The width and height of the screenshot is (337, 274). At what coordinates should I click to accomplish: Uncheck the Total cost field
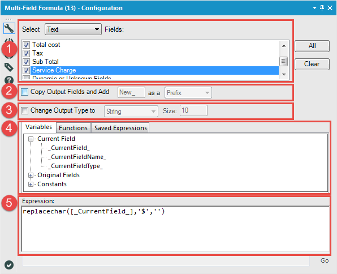(x=26, y=45)
